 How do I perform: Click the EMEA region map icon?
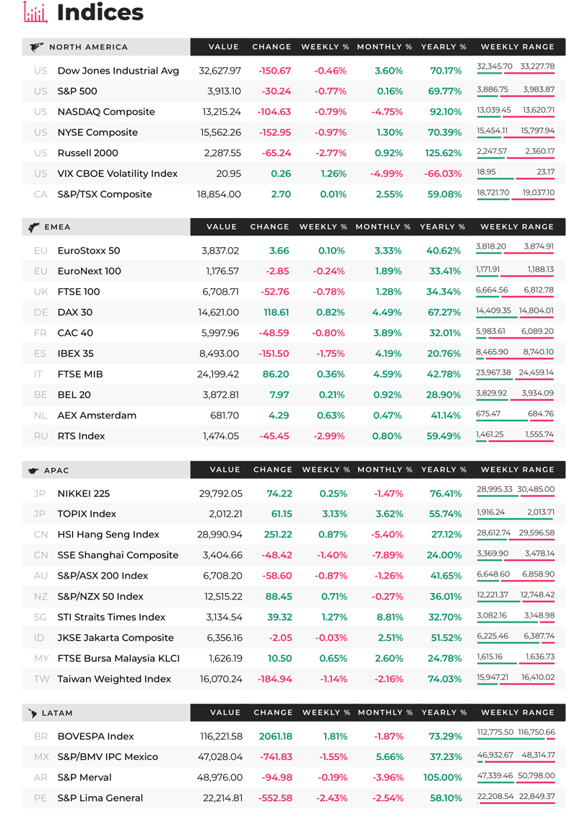(x=34, y=227)
